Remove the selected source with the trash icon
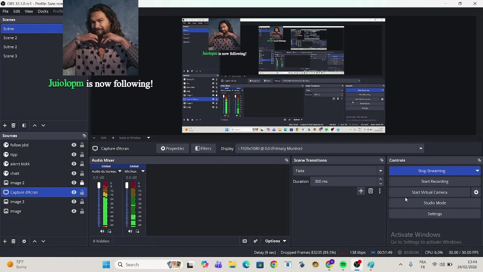483x272 pixels. [13, 241]
